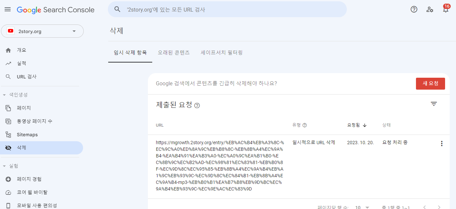Click the plus-circle icon beside 페이지 경험

(x=9, y=179)
